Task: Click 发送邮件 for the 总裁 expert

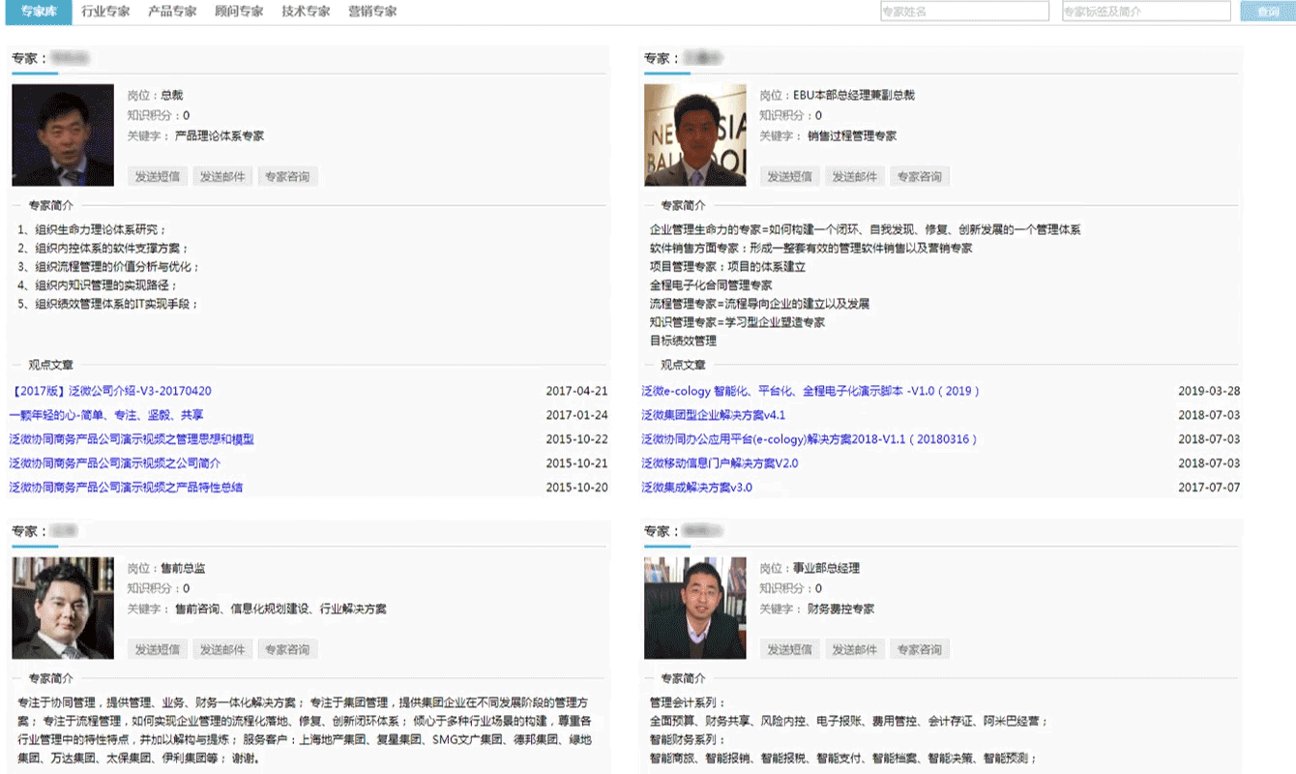Action: pos(222,176)
